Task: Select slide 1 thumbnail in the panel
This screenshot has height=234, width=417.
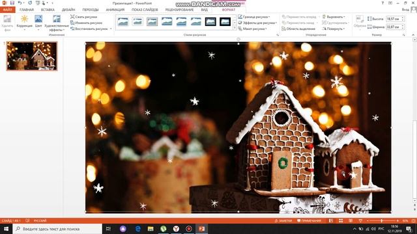Action: click(32, 56)
